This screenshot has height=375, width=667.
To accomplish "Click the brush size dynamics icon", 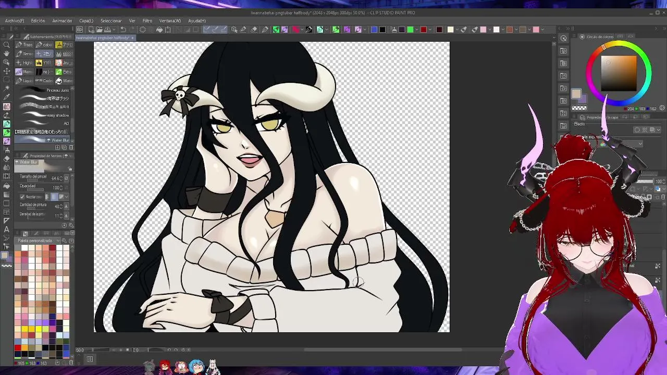I will (66, 178).
